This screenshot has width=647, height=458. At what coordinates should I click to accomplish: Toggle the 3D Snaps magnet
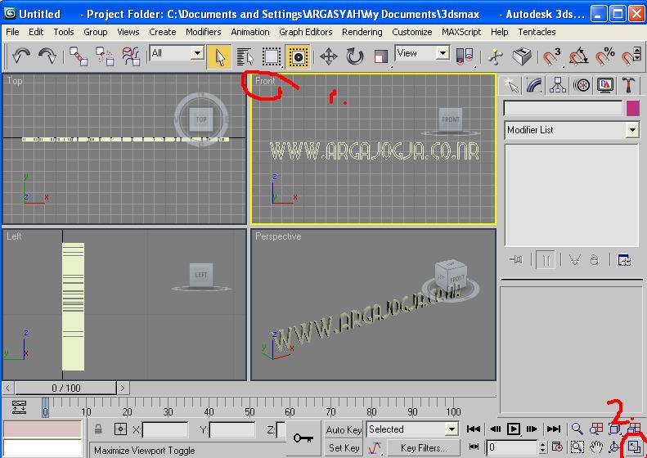(551, 56)
